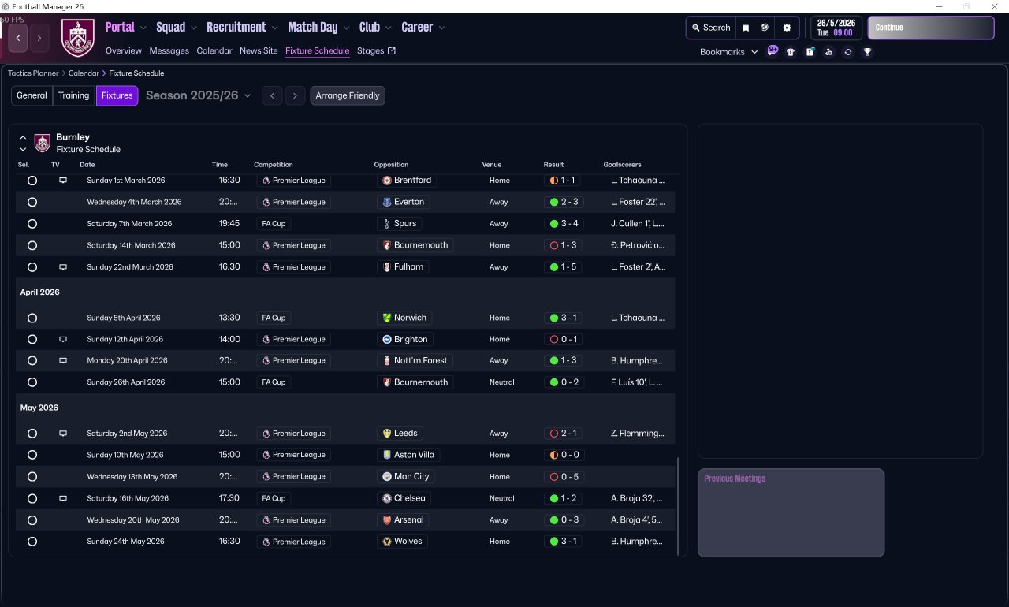This screenshot has width=1009, height=607.
Task: Expand the Recruitment menu dropdown
Action: click(x=242, y=28)
